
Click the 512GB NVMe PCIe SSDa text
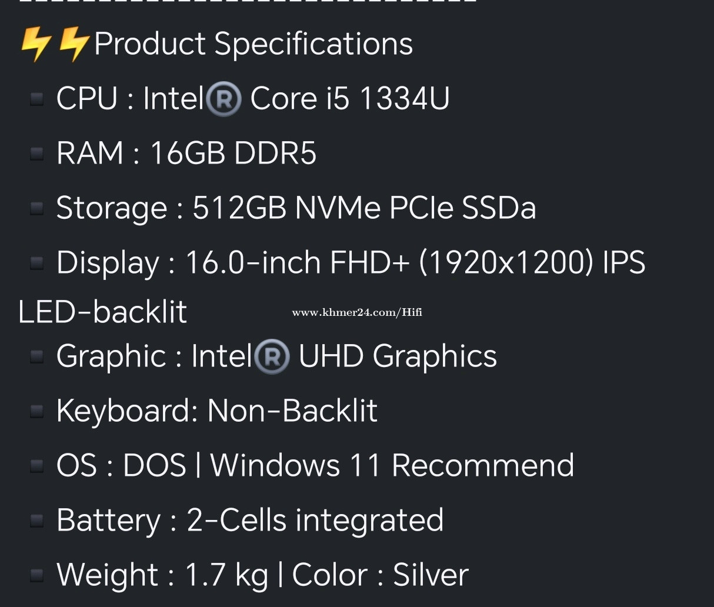(x=365, y=208)
